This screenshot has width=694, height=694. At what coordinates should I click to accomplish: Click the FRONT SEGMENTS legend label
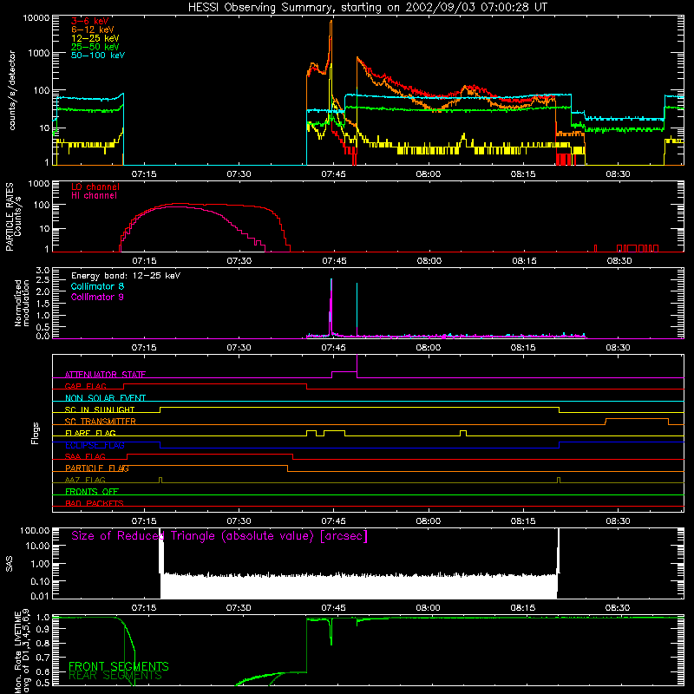(119, 666)
